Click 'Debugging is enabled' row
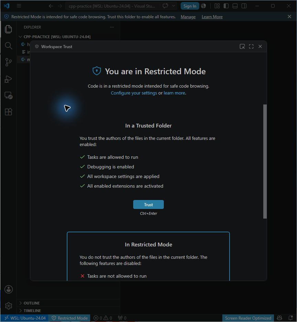This screenshot has width=297, height=322. [107, 167]
